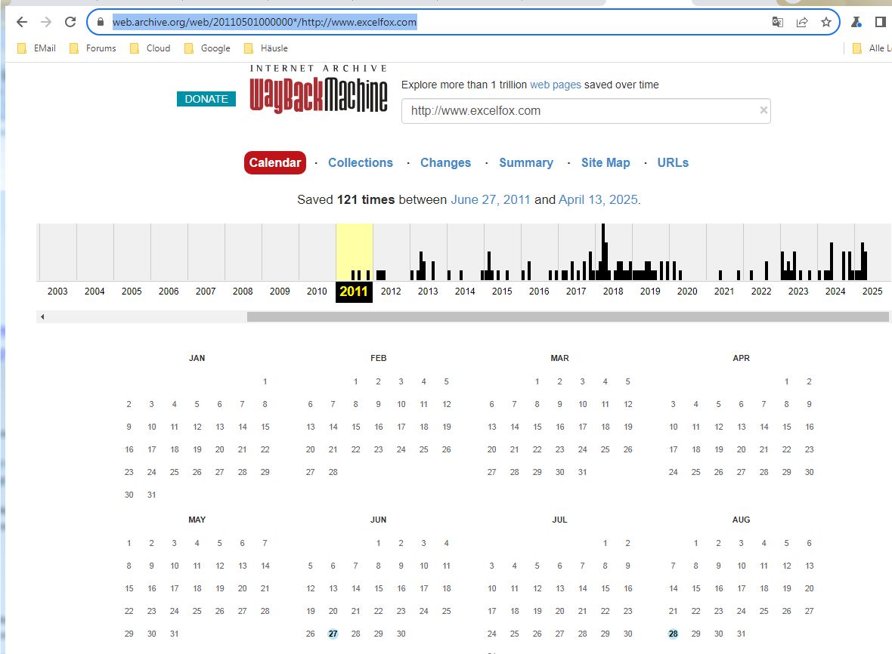Switch to the Summary tab
The width and height of the screenshot is (892, 654).
click(x=526, y=162)
